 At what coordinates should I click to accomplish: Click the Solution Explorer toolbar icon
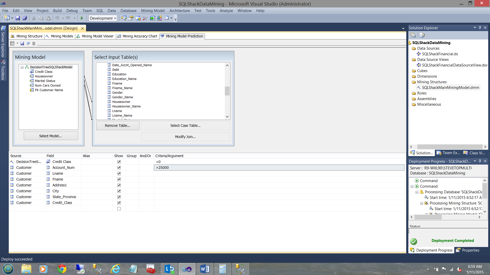coord(124,18)
